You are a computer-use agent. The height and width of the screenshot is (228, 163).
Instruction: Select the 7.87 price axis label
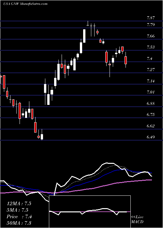pos(151,18)
